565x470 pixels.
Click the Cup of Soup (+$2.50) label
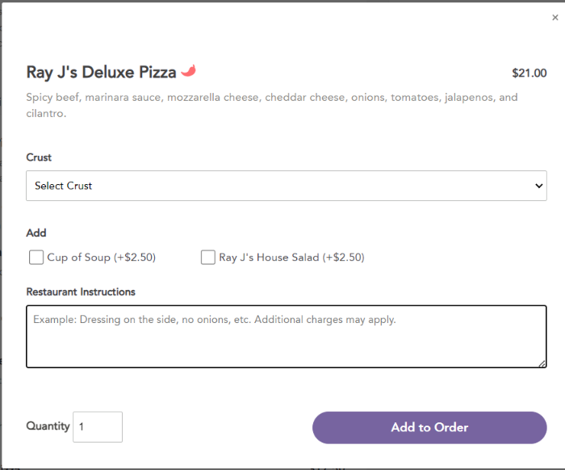pyautogui.click(x=101, y=258)
